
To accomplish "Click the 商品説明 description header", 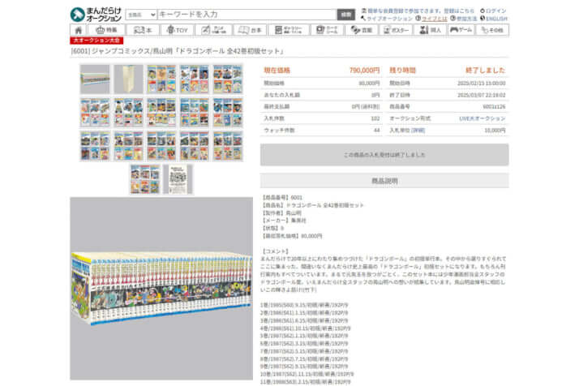I will 384,181.
